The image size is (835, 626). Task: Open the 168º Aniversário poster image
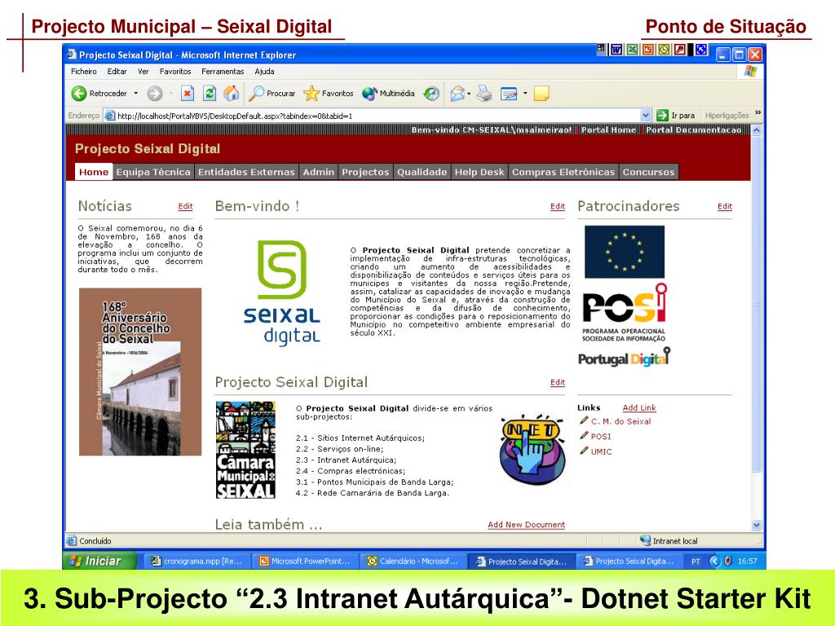click(140, 372)
